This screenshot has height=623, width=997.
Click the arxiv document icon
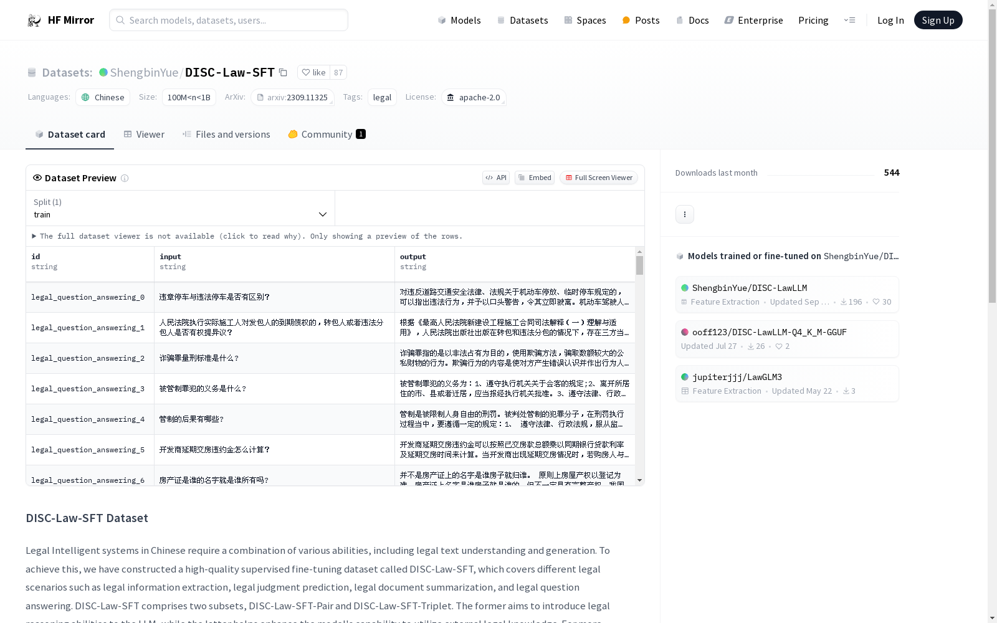pyautogui.click(x=260, y=97)
